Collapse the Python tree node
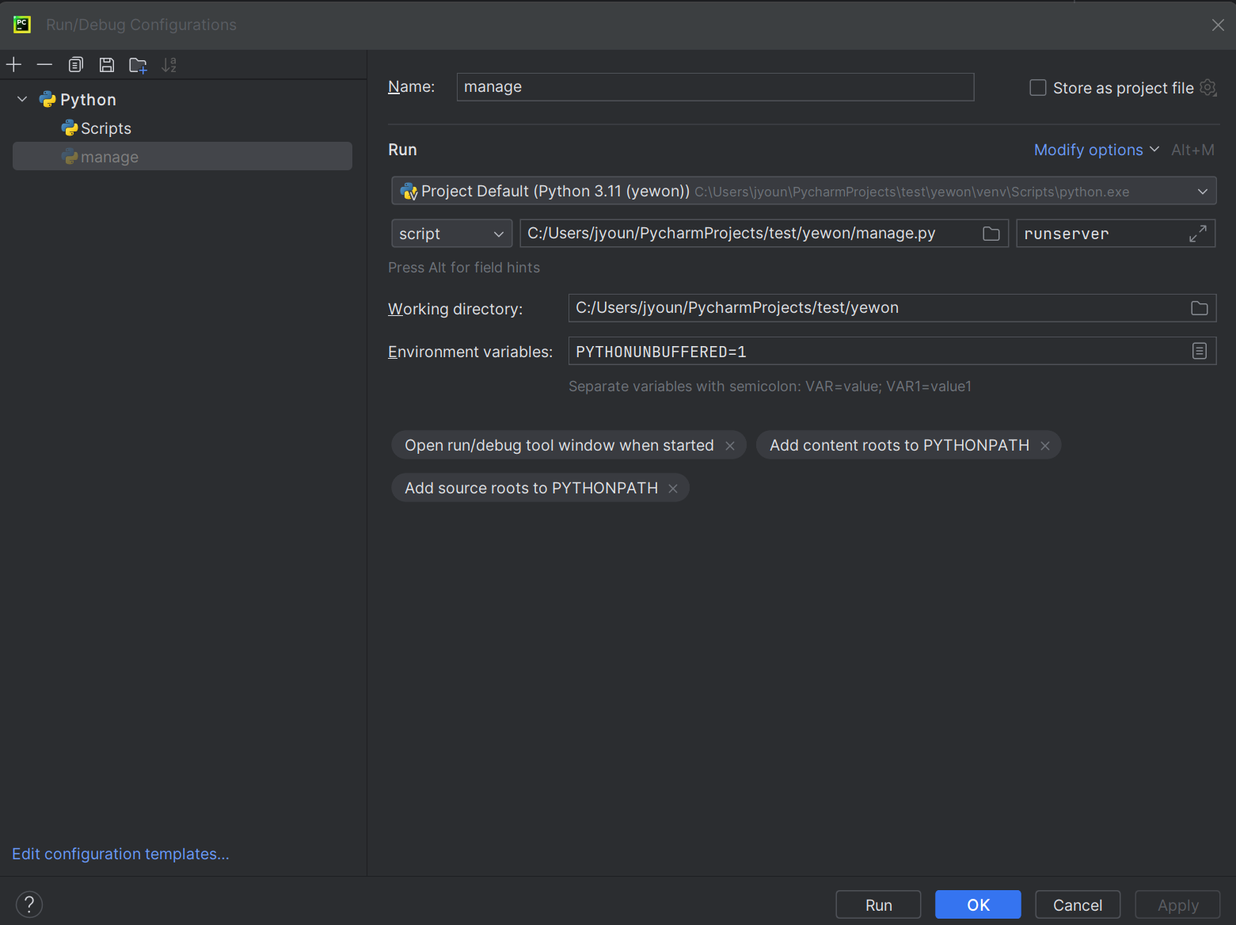The width and height of the screenshot is (1236, 925). click(22, 100)
